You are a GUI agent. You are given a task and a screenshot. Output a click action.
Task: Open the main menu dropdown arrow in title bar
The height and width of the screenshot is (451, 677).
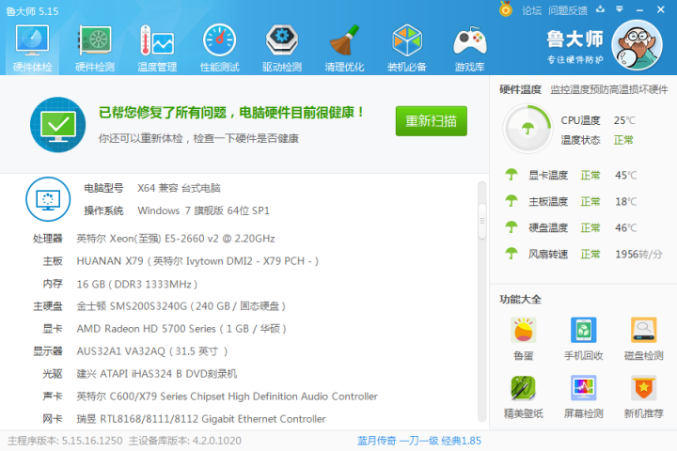[620, 9]
